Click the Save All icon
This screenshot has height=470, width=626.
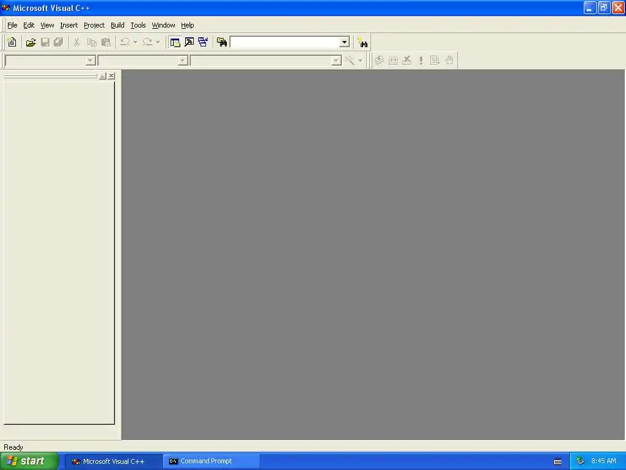click(59, 42)
